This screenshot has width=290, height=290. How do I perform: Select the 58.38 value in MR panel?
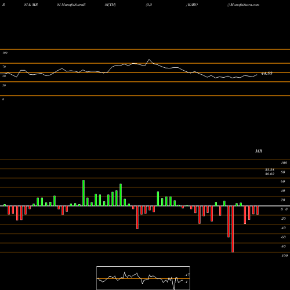pos(270,169)
